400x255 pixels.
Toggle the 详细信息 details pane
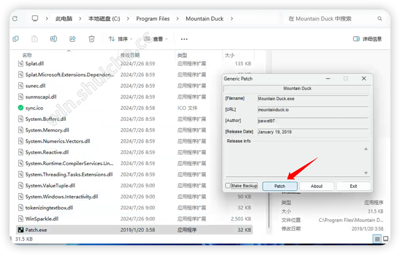click(367, 39)
